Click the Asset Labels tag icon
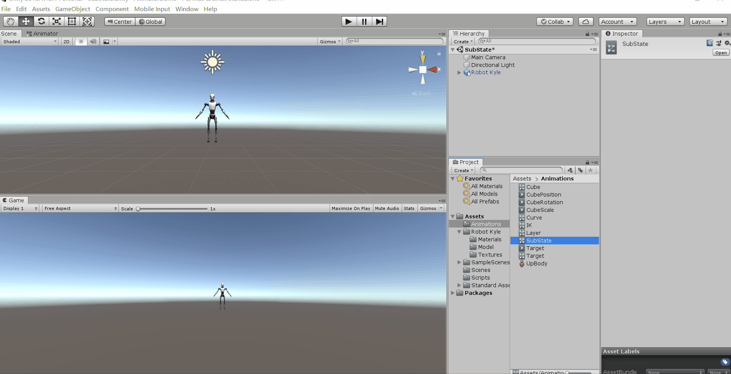Image resolution: width=731 pixels, height=374 pixels. coord(725,362)
